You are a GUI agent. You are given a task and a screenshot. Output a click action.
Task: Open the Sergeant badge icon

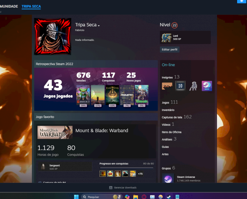click(43, 167)
